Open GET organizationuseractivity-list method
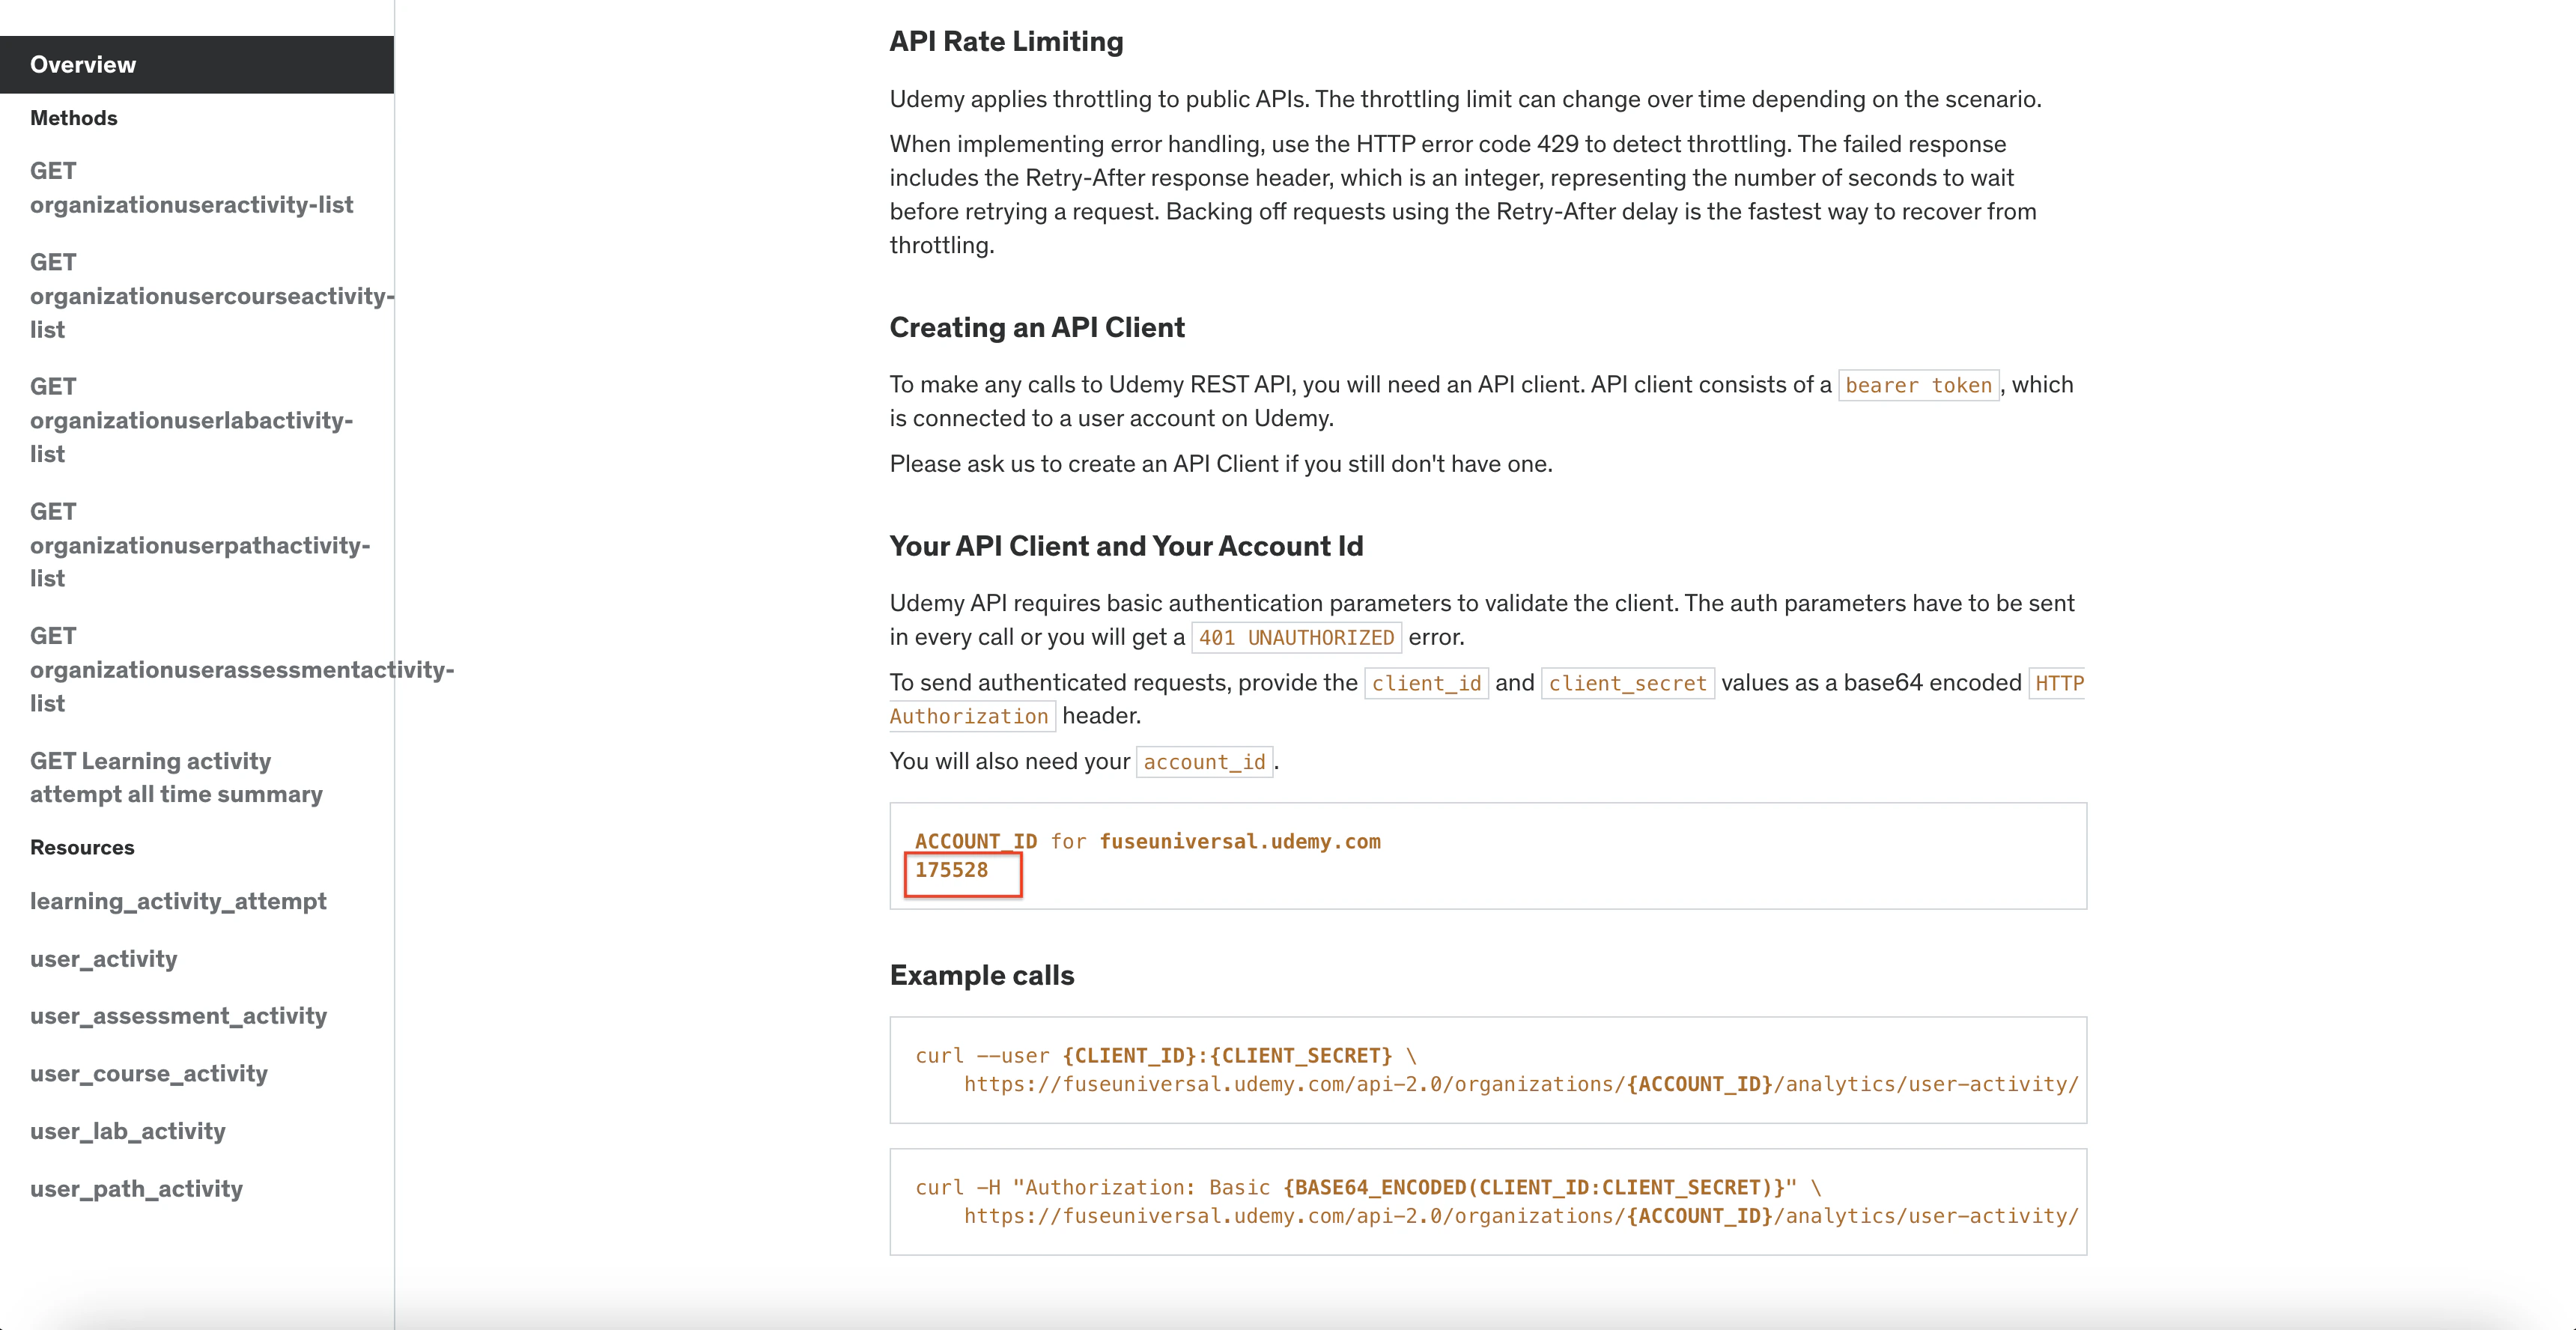 [191, 188]
